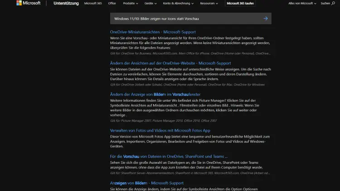Open Verwalten von Fotos und Videos result
Image resolution: width=340 pixels, height=191 pixels.
pos(160,130)
